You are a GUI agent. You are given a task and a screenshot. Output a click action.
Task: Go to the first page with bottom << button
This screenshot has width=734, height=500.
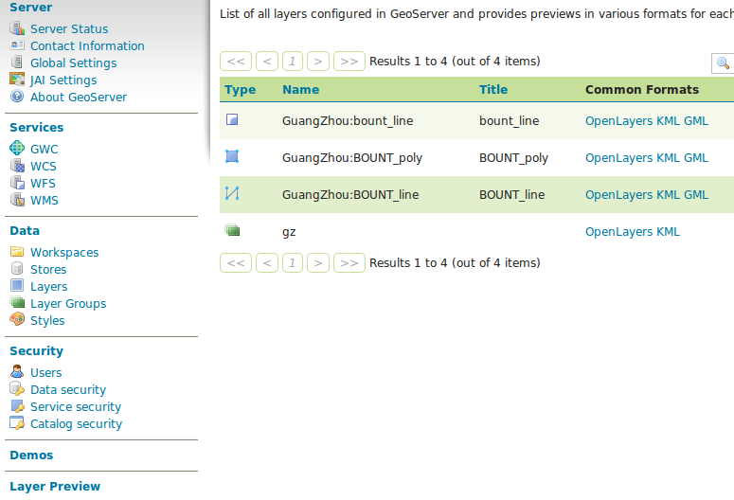[236, 263]
